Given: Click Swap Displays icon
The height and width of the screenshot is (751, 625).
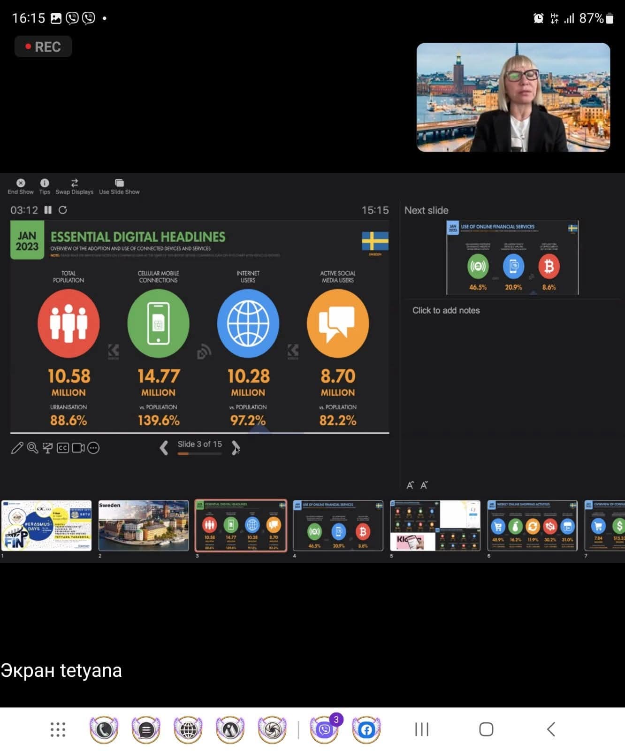Looking at the screenshot, I should pos(74,183).
